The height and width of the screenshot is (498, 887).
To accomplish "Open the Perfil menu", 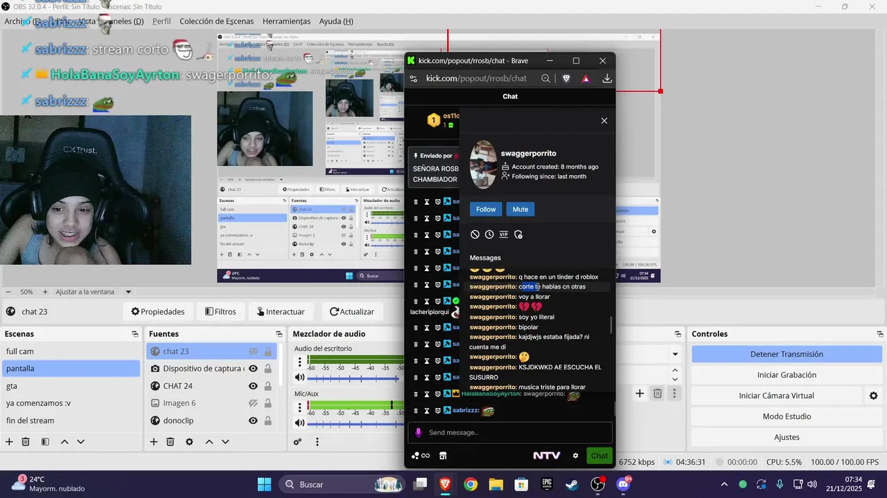I will (161, 21).
